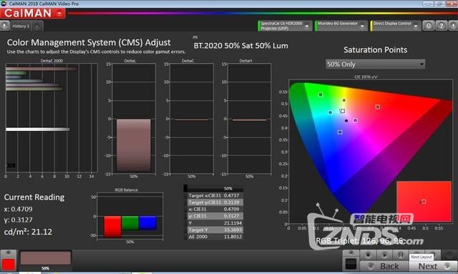Collapse the side panel arrow at top right
The height and width of the screenshot is (274, 458).
coord(453,26)
